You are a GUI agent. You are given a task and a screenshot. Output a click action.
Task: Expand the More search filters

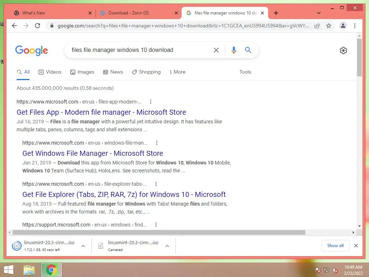pyautogui.click(x=177, y=72)
